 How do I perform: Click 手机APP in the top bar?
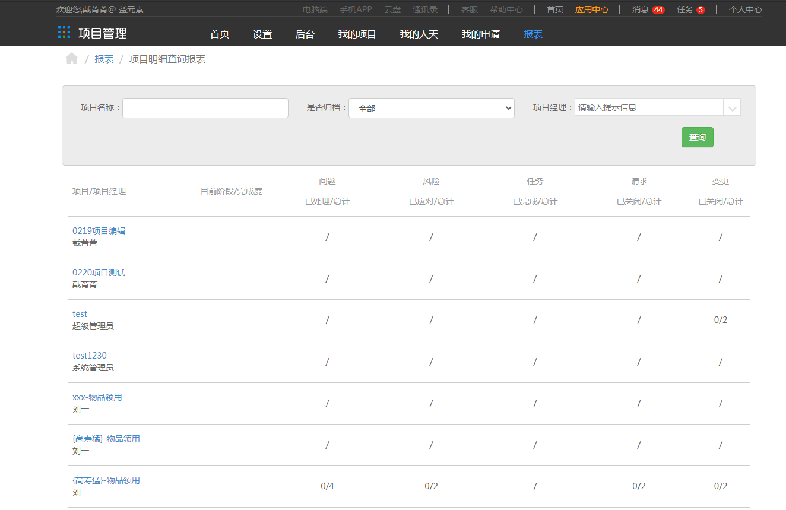pos(356,9)
